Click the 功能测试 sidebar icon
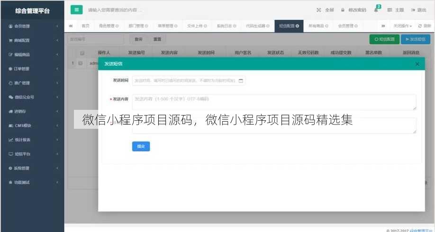This screenshot has width=435, height=232. click(10, 182)
